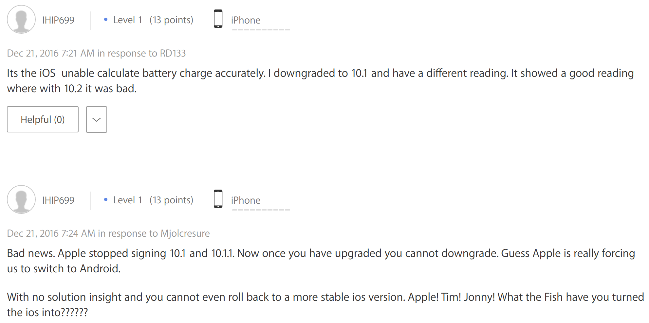Click the blue level dot in the Mjolcresure reply
Screen dimensions: 649x323
point(105,200)
